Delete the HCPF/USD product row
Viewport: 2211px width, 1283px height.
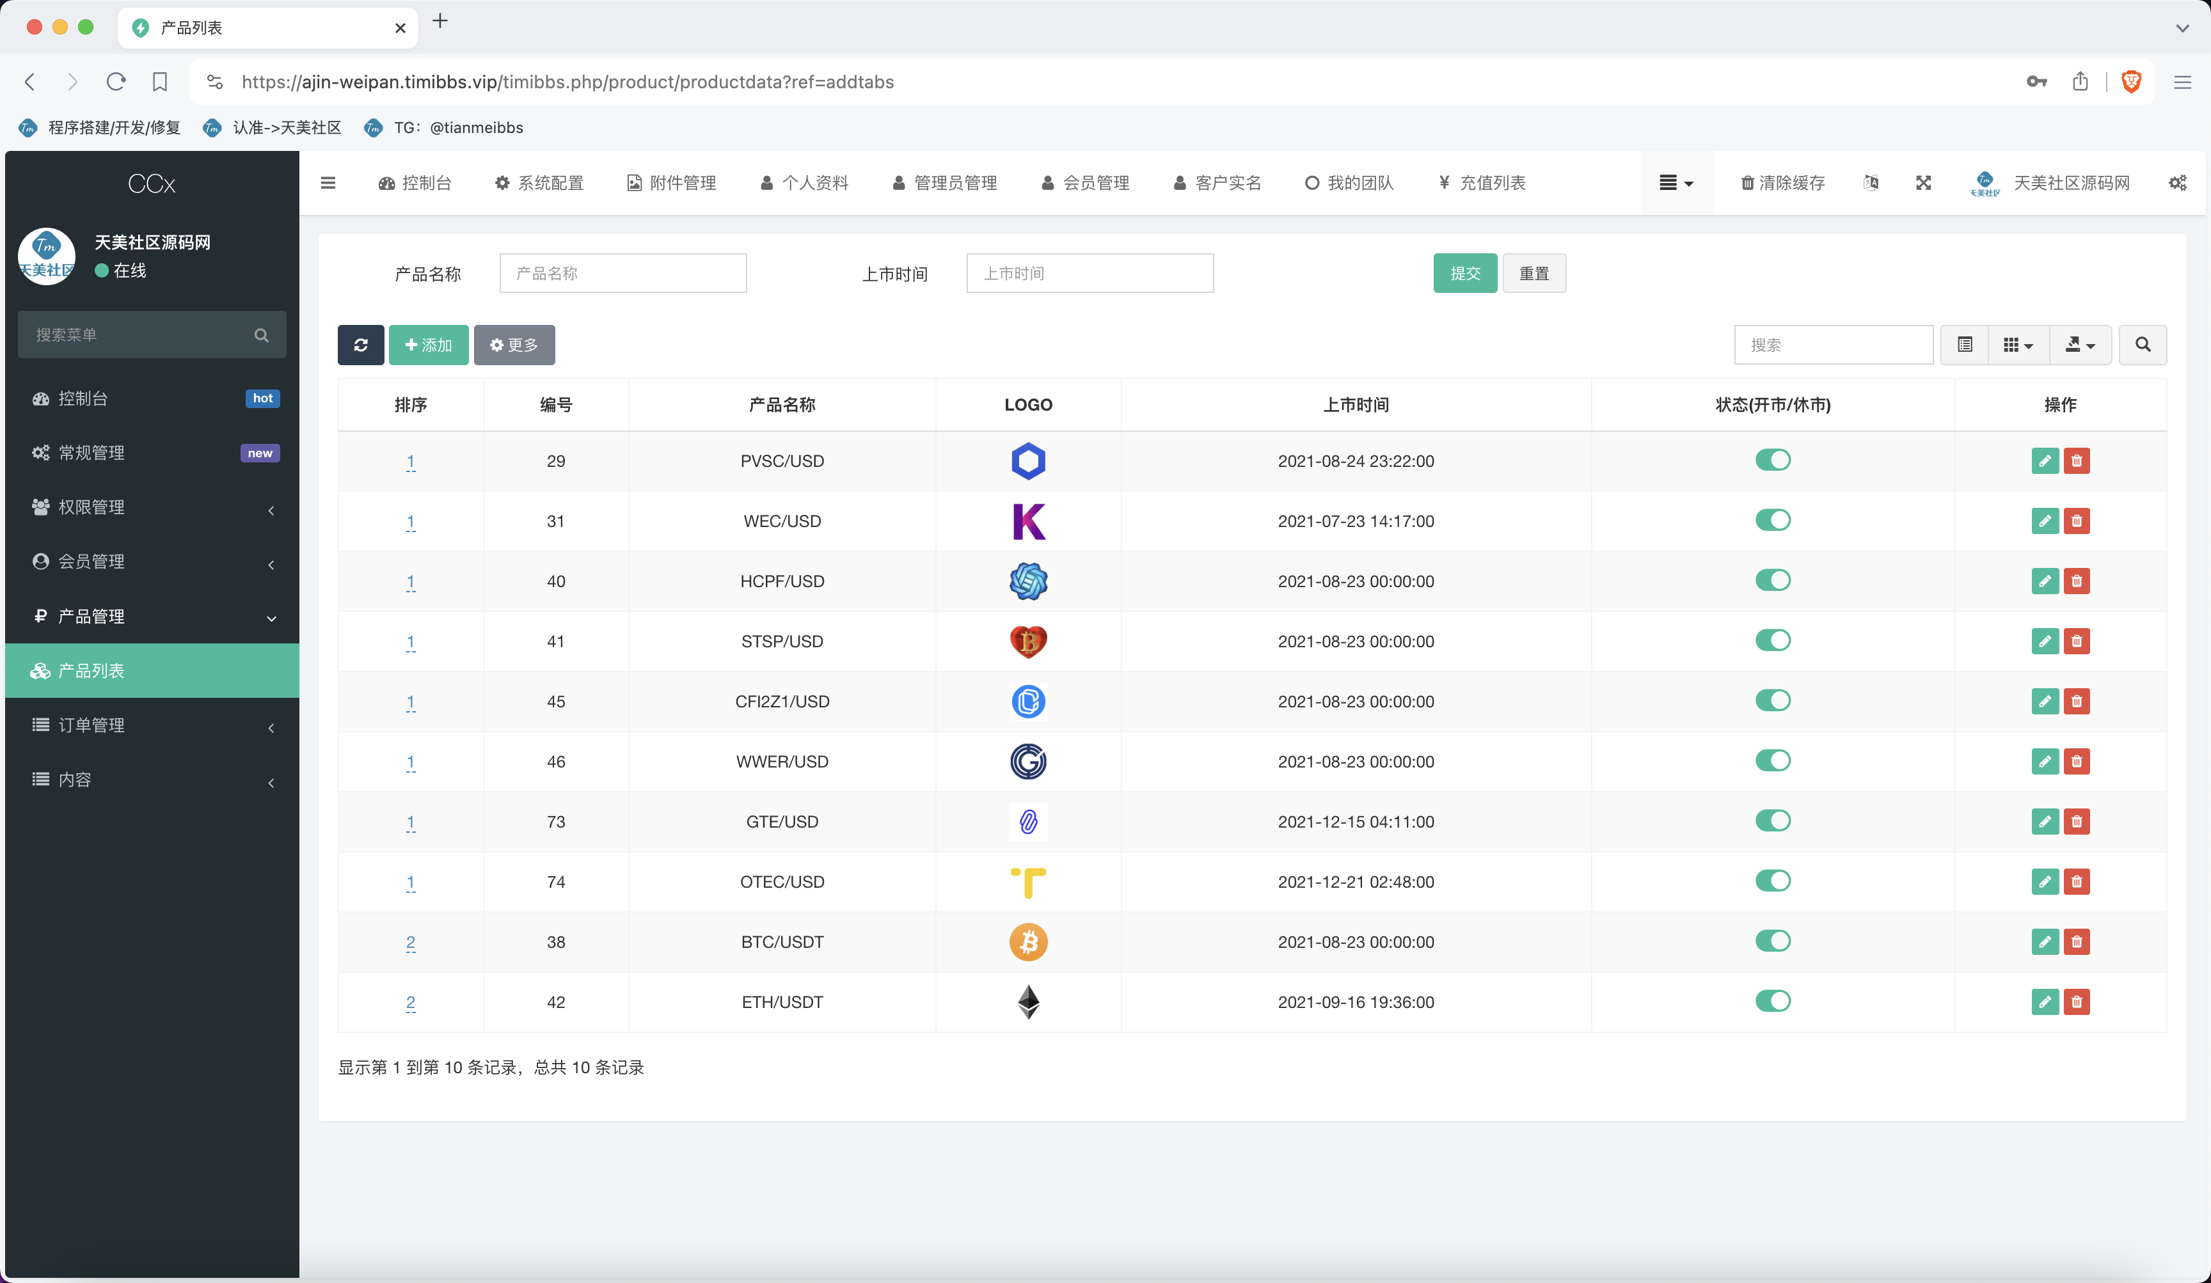click(2076, 581)
